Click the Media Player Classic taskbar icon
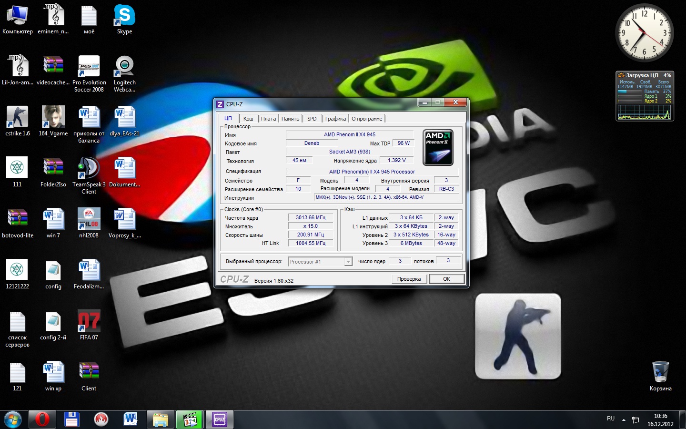This screenshot has width=686, height=429. pyautogui.click(x=190, y=419)
